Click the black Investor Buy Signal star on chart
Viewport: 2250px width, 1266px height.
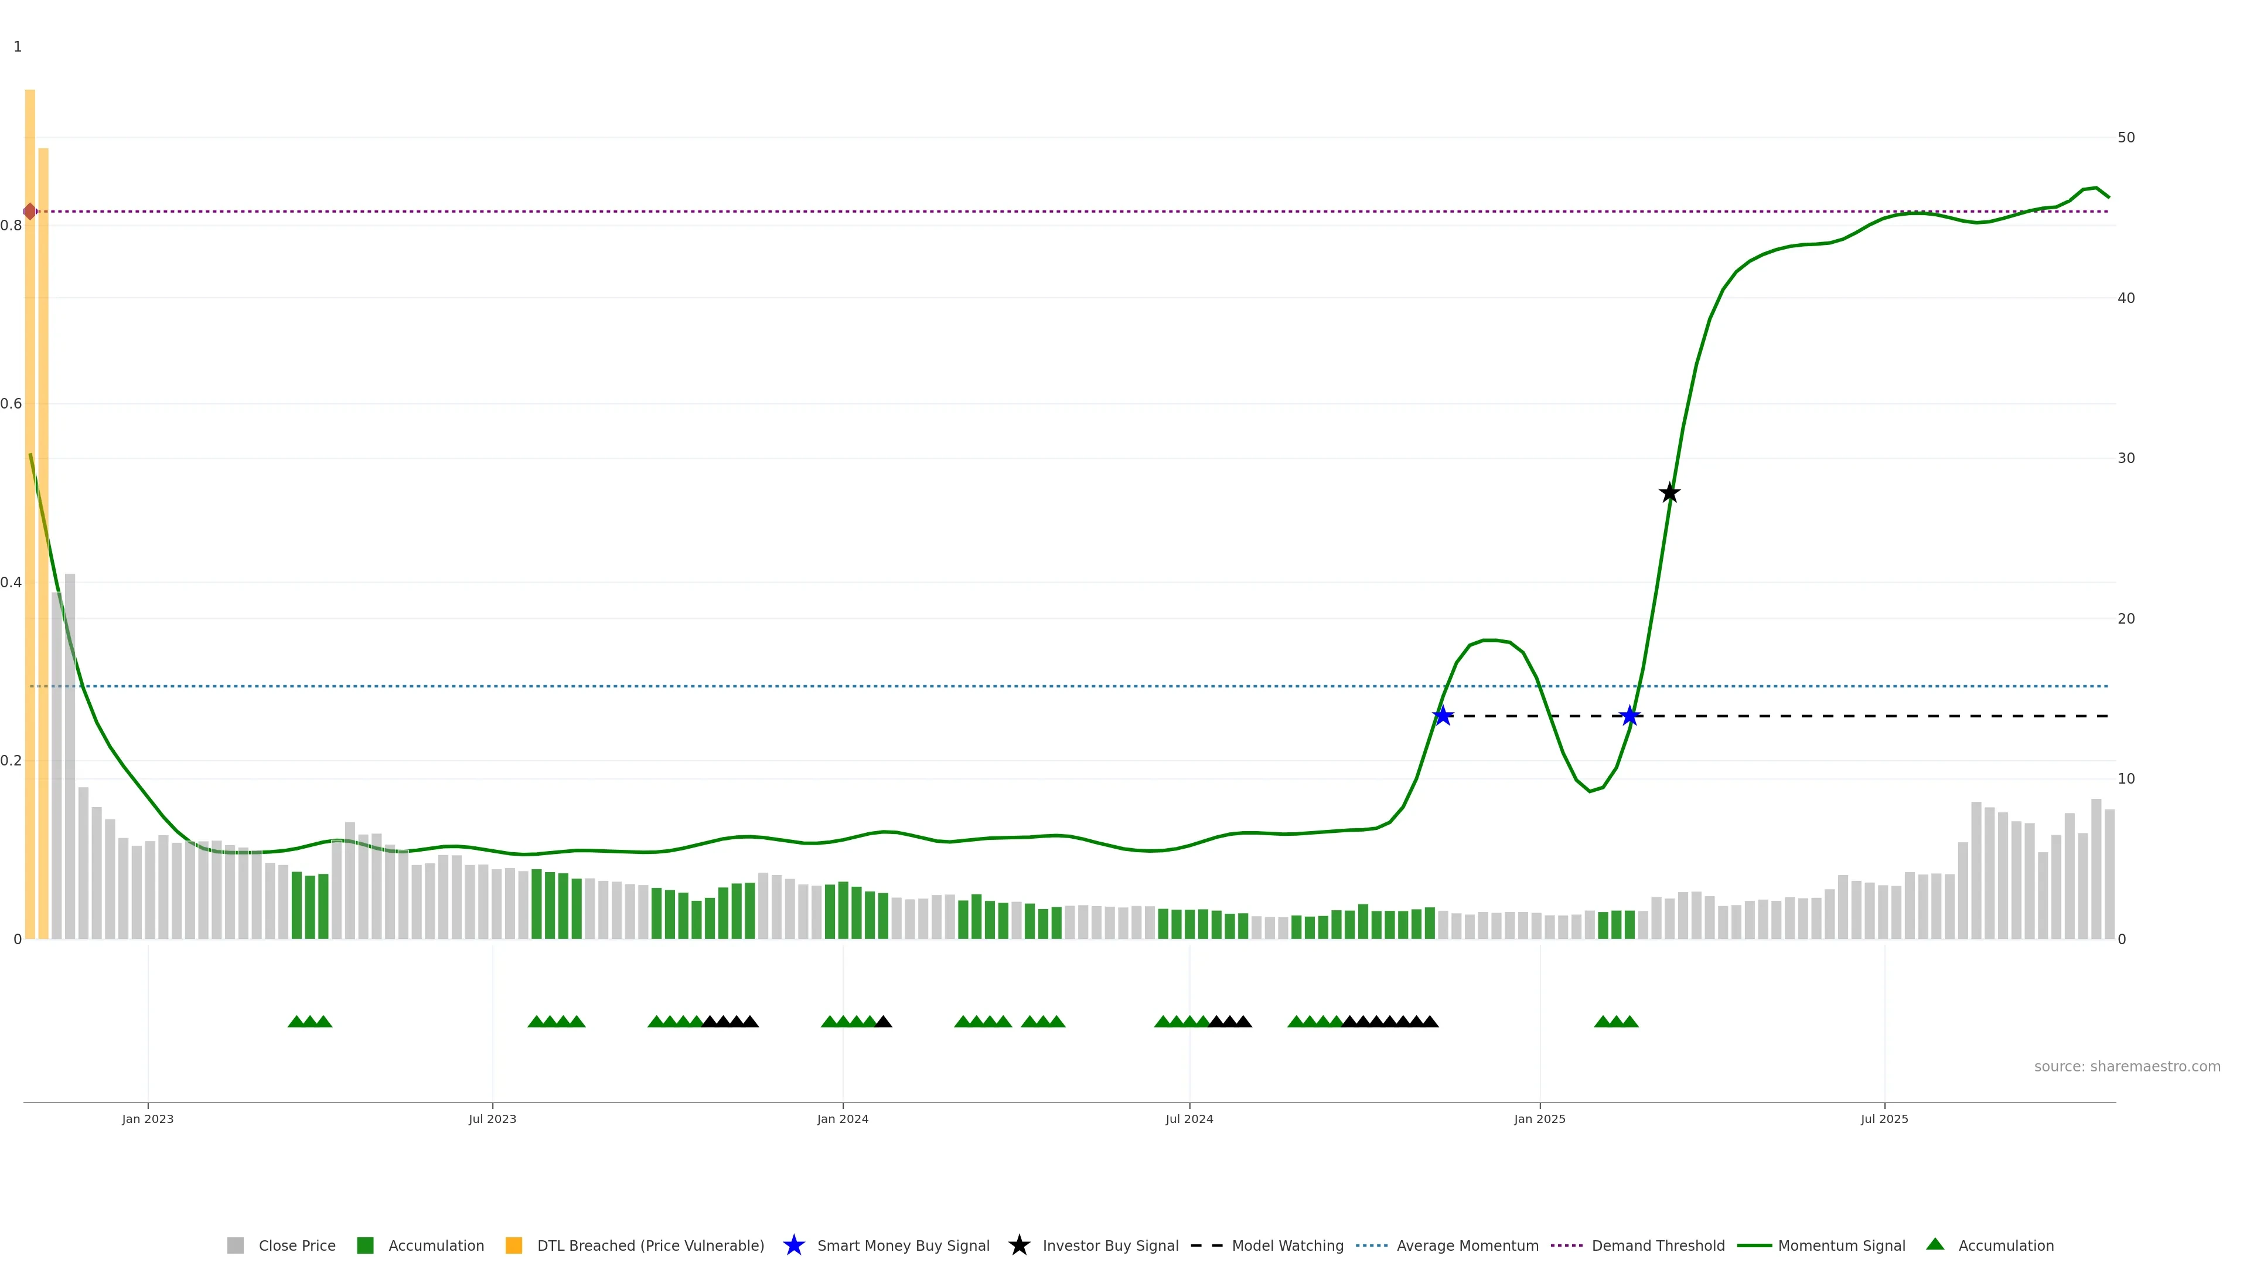tap(1669, 493)
